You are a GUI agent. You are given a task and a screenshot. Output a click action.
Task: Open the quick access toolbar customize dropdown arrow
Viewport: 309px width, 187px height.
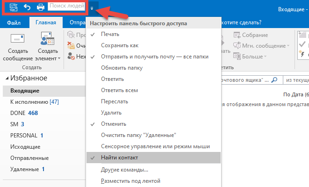[x=92, y=8]
